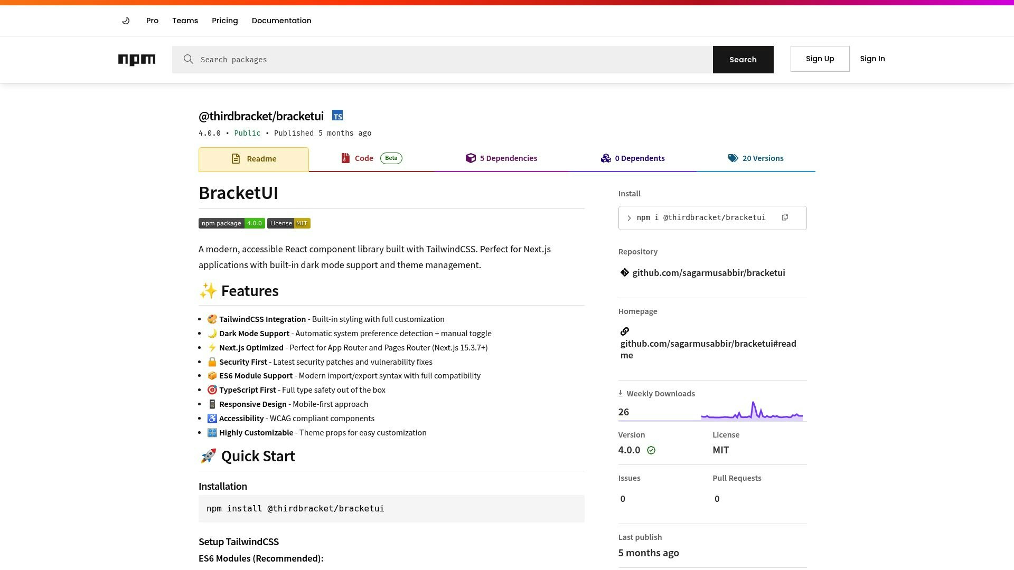Click the Dark Mode Support feature text

click(254, 334)
